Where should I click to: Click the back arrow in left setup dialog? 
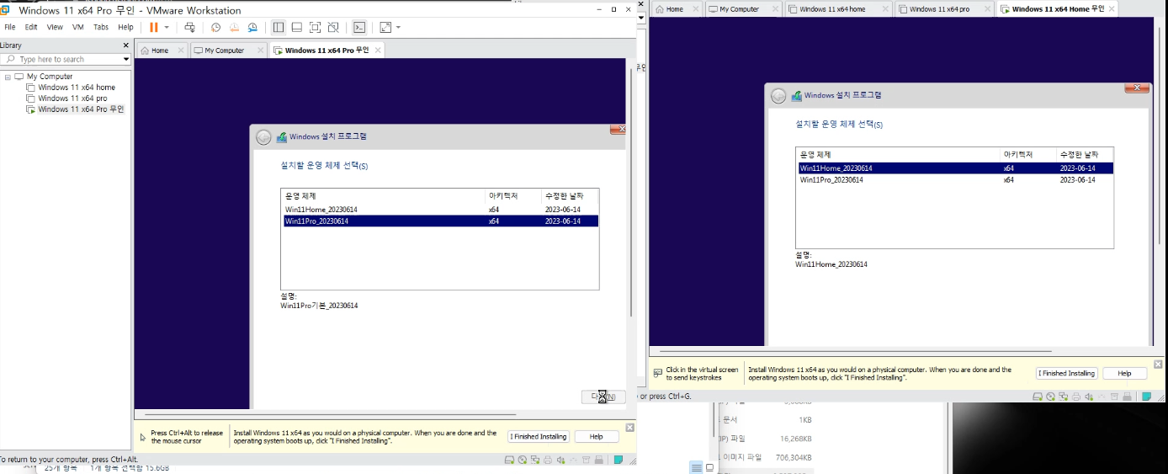264,137
